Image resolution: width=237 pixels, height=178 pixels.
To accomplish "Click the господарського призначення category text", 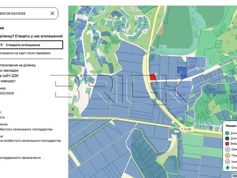I will tap(20, 158).
